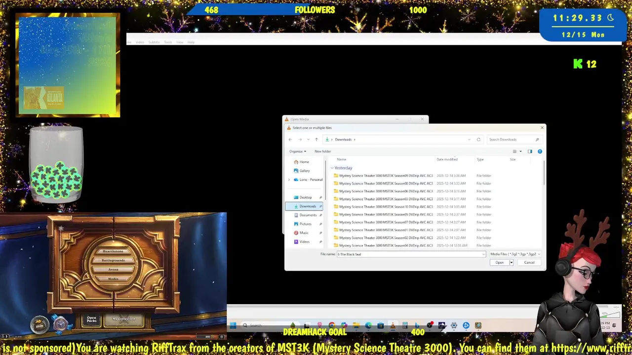This screenshot has width=632, height=355.
Task: Open Microsoft Copilot from taskbar
Action: [344, 325]
